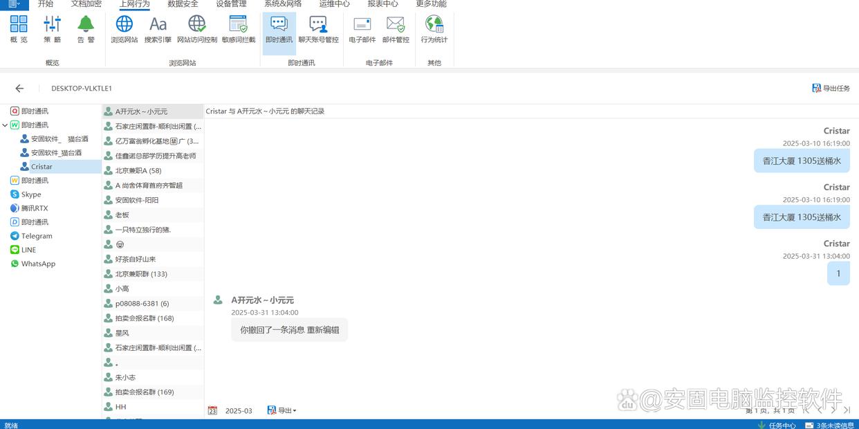
Task: Switch to the 系统&网络 ribbon tab
Action: pyautogui.click(x=283, y=4)
